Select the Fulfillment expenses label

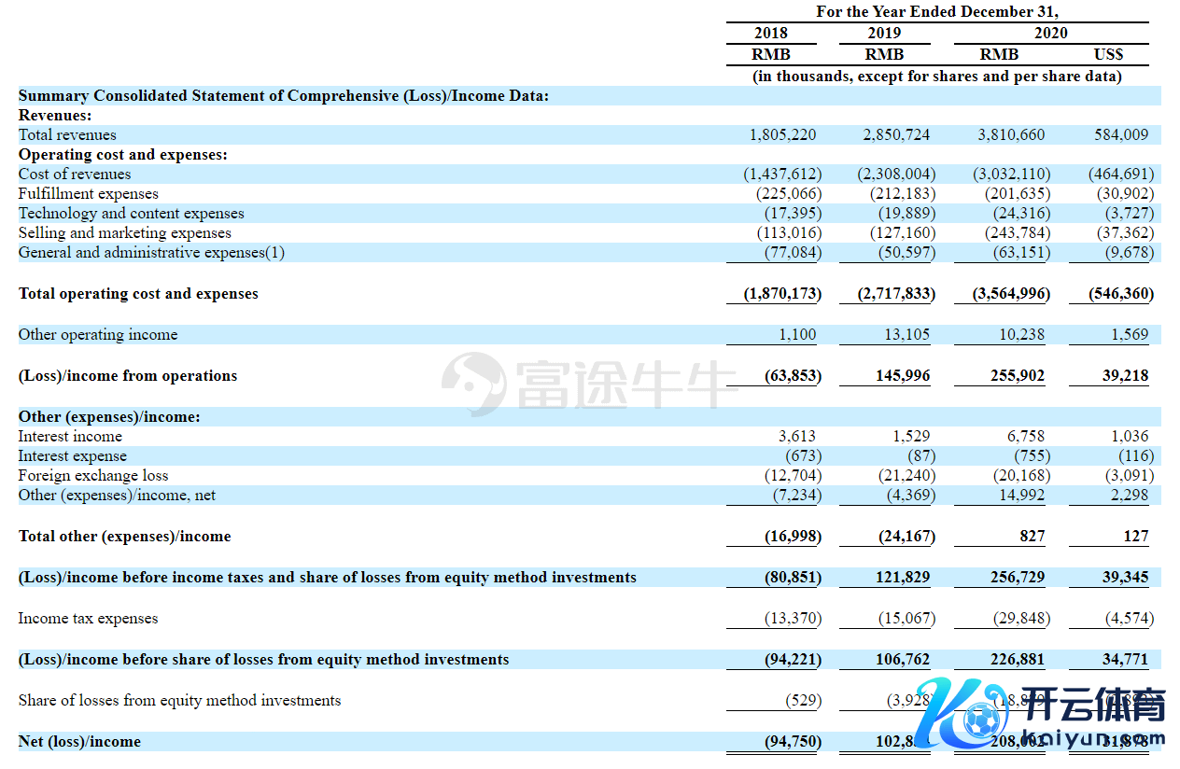[89, 193]
